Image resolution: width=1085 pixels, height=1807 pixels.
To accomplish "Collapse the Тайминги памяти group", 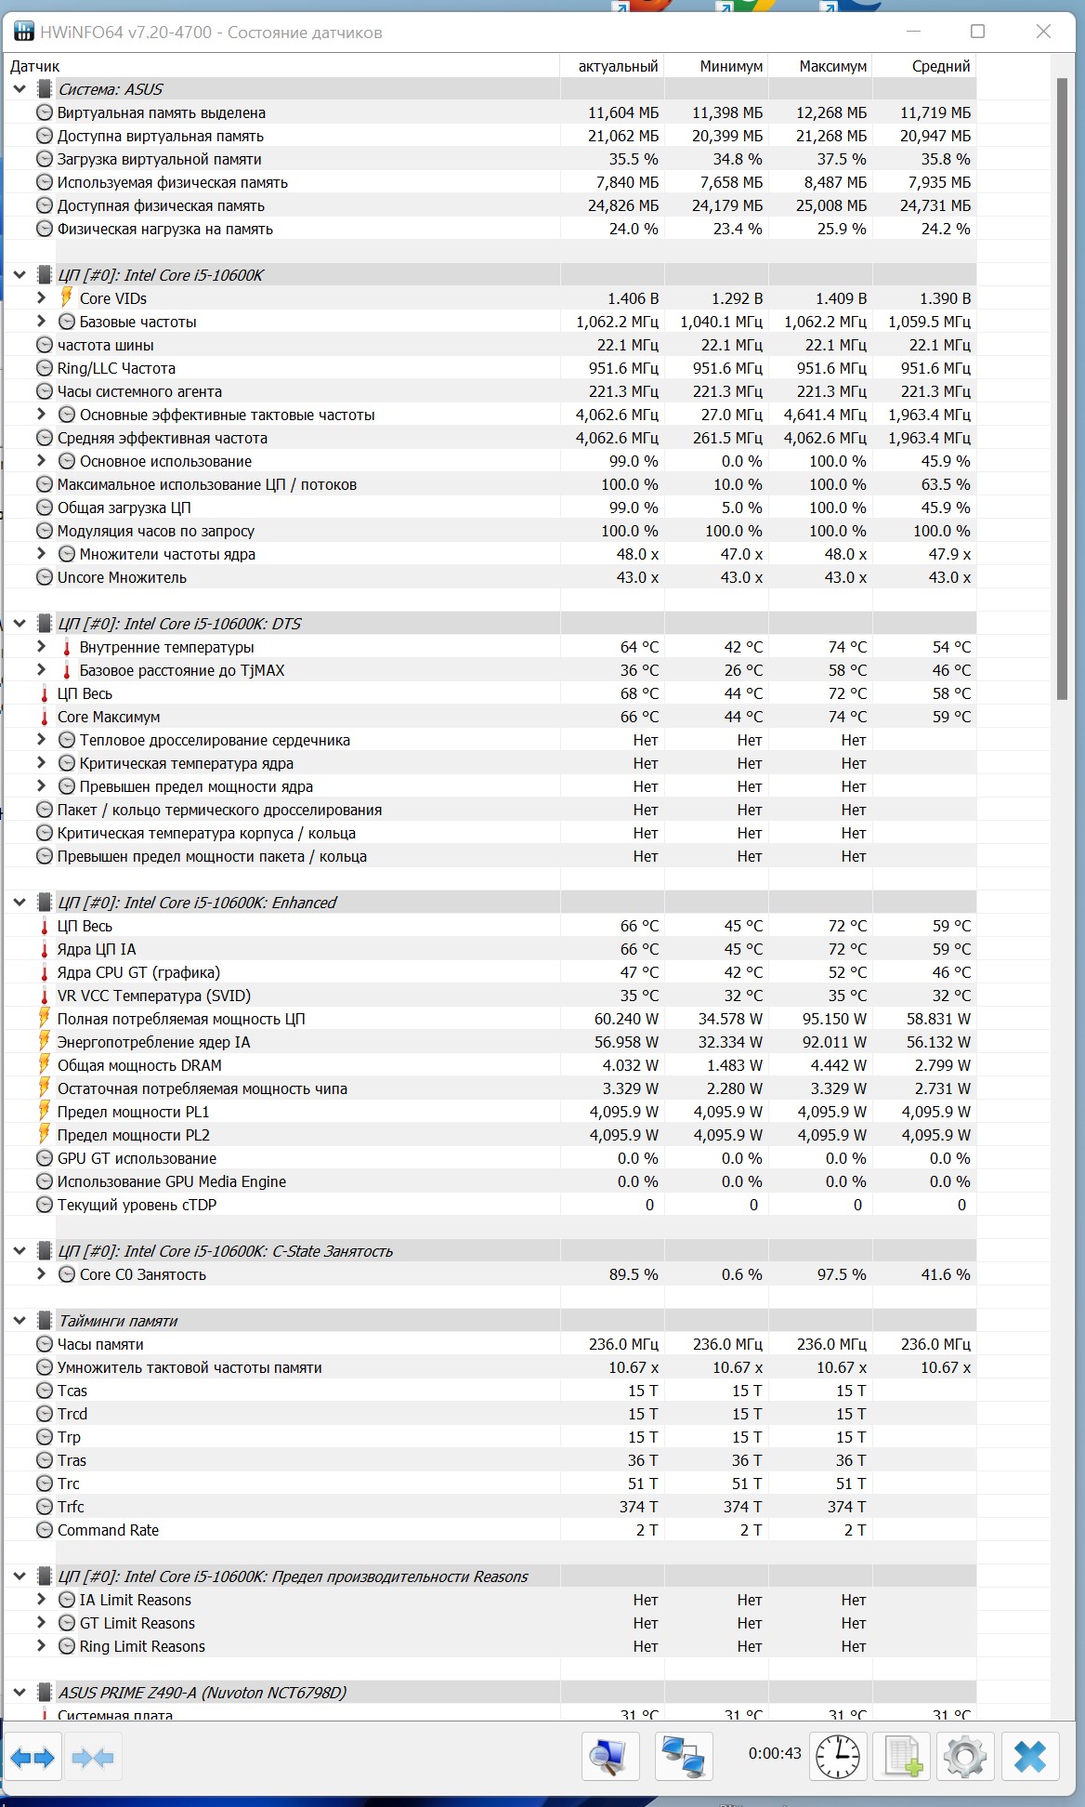I will (x=20, y=1321).
